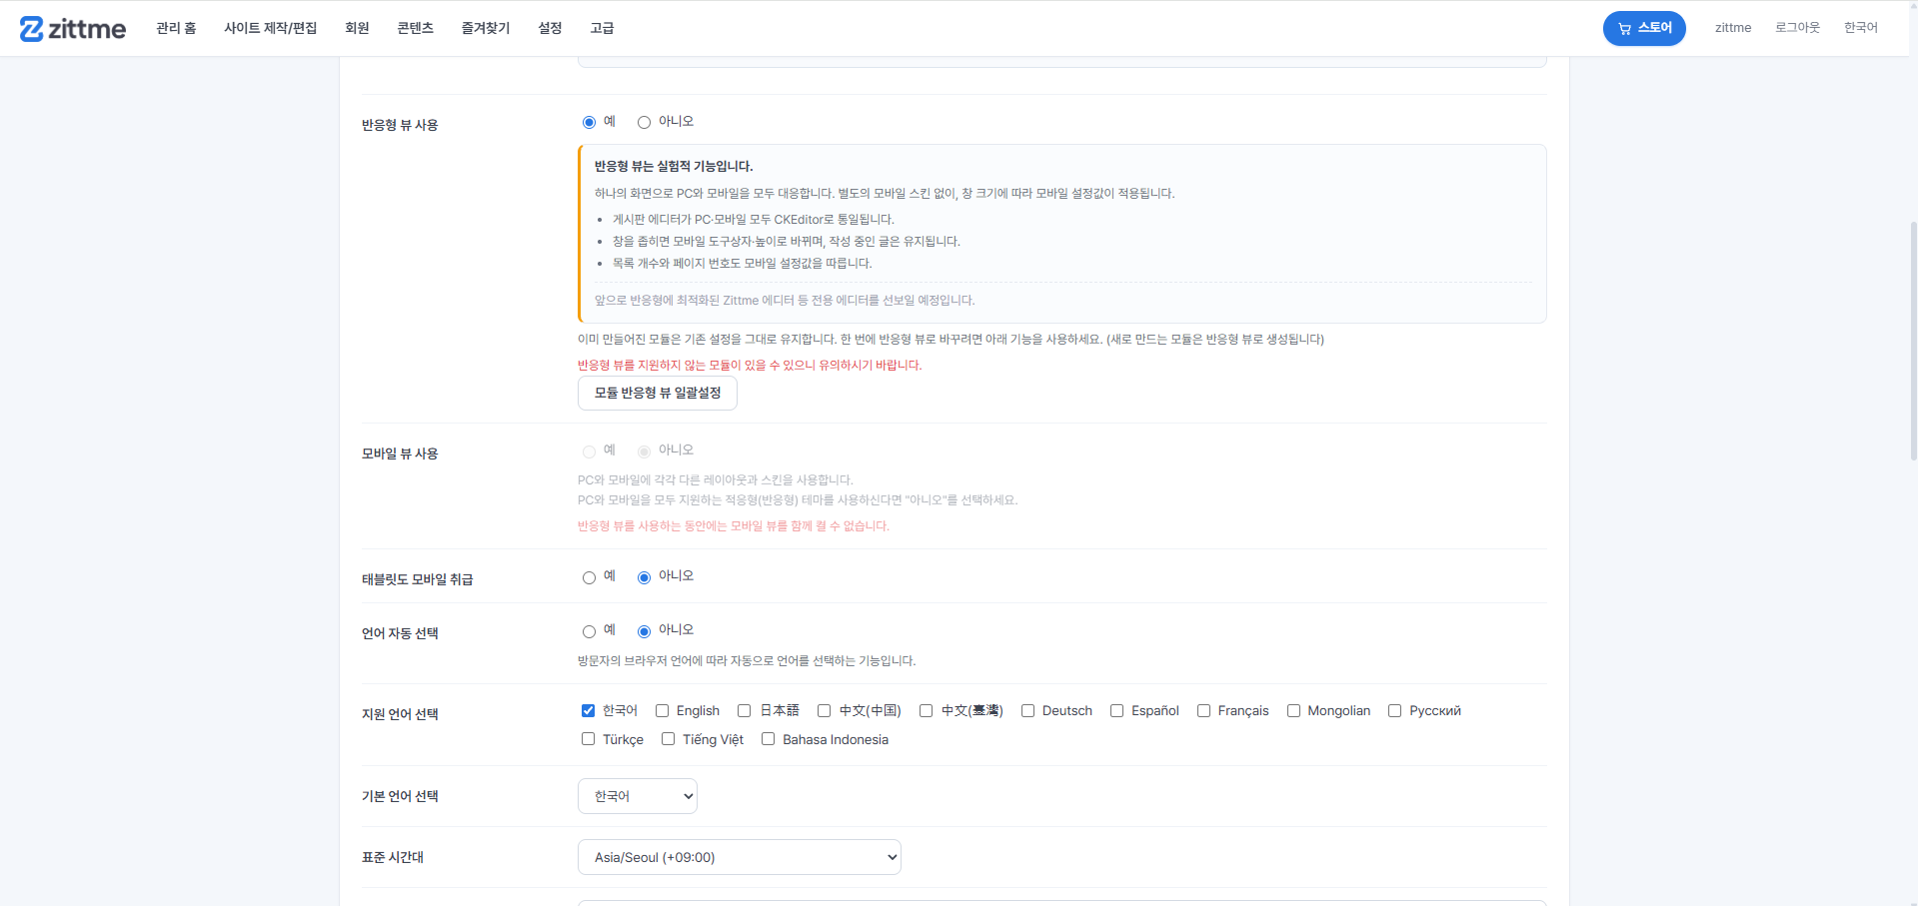The image size is (1918, 906).
Task: Click the zittme account link
Action: pos(1733,28)
